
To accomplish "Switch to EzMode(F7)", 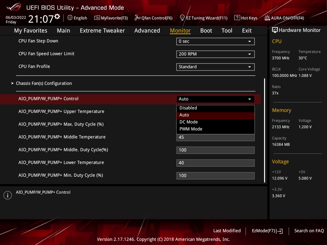I will coord(267,231).
